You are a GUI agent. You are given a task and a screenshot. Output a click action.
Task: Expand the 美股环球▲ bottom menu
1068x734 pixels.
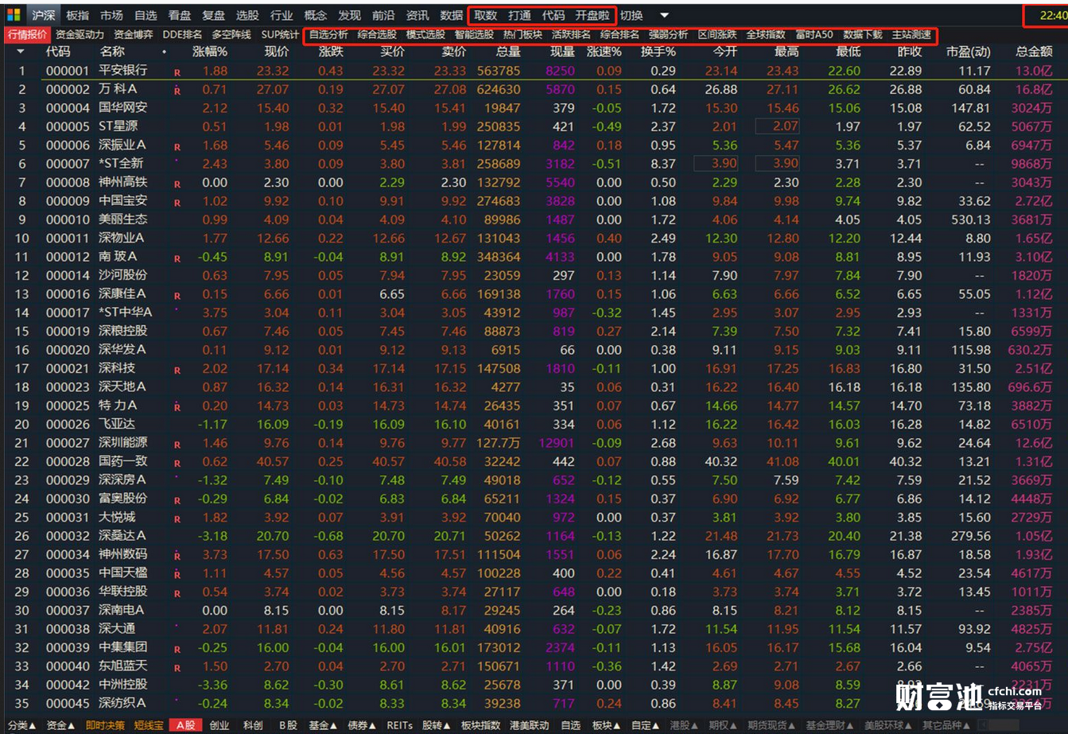(888, 725)
